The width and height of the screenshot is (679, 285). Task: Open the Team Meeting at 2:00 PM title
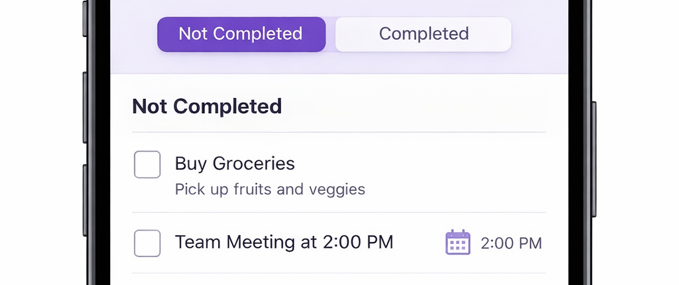pos(284,243)
